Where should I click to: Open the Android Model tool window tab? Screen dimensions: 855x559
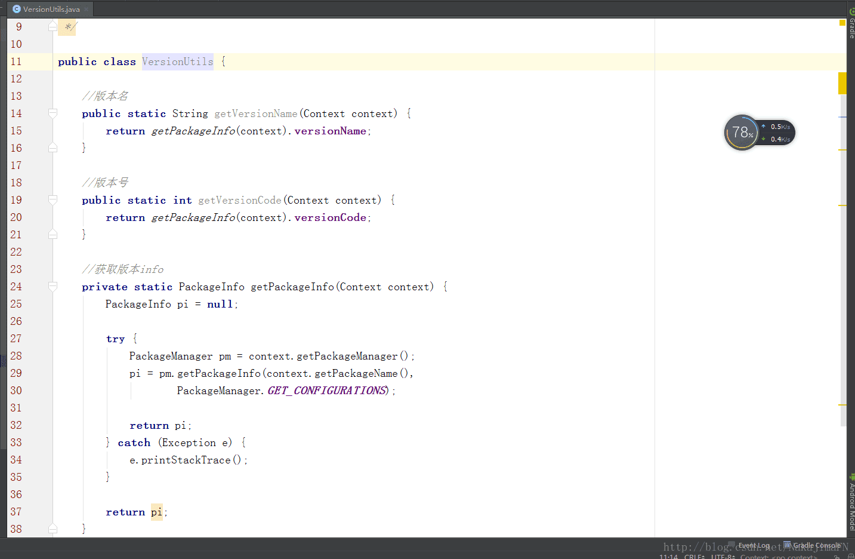tap(851, 502)
